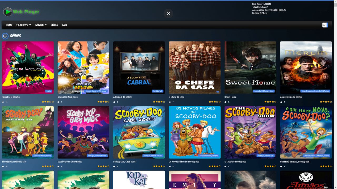This screenshot has height=189, width=337.
Task: Click thumbs-up icon under Round 6: O Desafio
Action: 3,102
